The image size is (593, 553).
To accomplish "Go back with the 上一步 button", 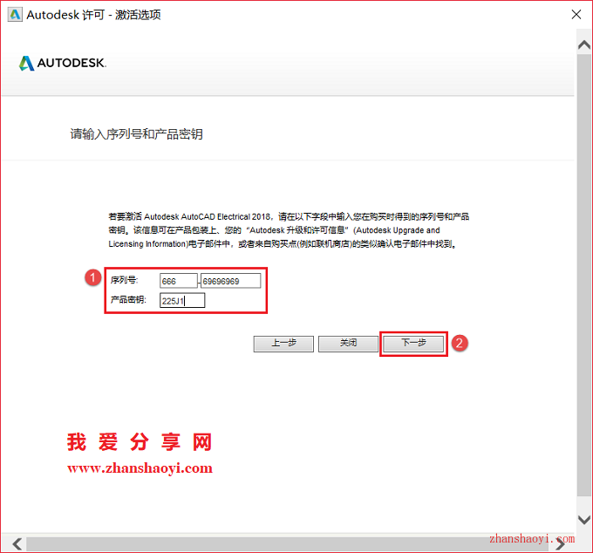I will point(283,344).
